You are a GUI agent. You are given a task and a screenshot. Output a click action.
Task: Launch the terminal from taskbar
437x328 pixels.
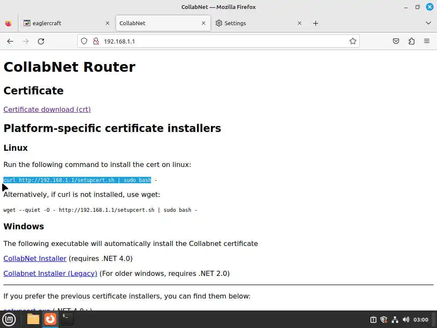pyautogui.click(x=67, y=319)
